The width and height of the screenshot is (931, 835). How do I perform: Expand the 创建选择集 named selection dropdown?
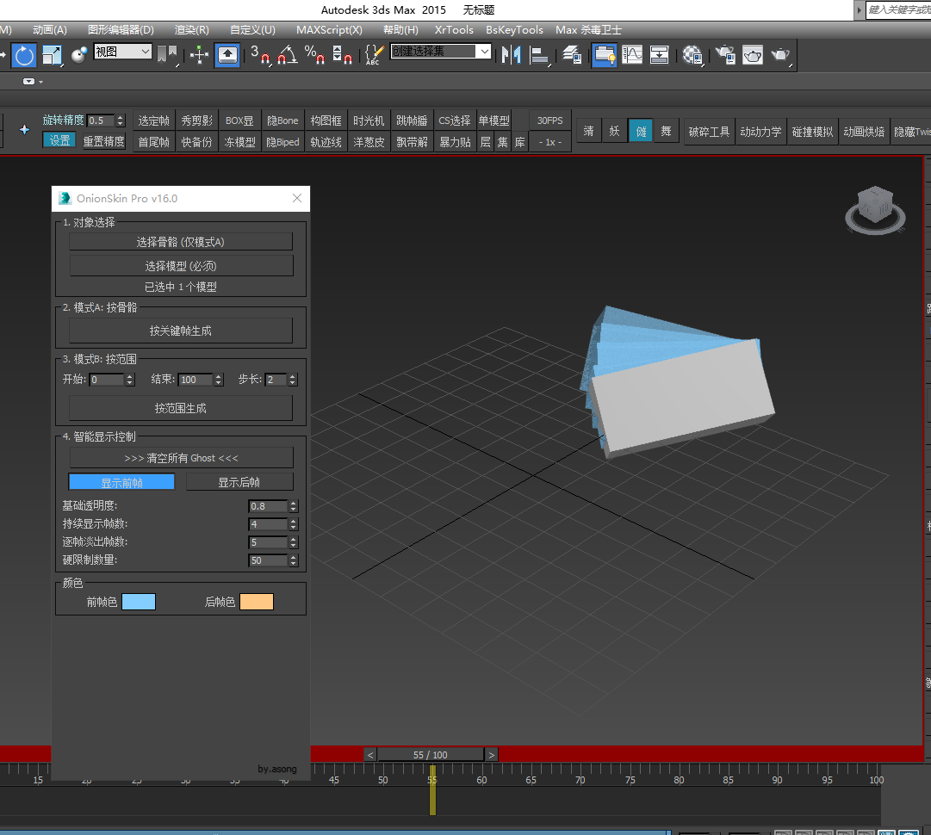[485, 52]
